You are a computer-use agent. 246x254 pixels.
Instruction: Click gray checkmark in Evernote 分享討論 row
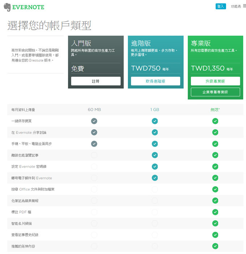[x=94, y=132]
